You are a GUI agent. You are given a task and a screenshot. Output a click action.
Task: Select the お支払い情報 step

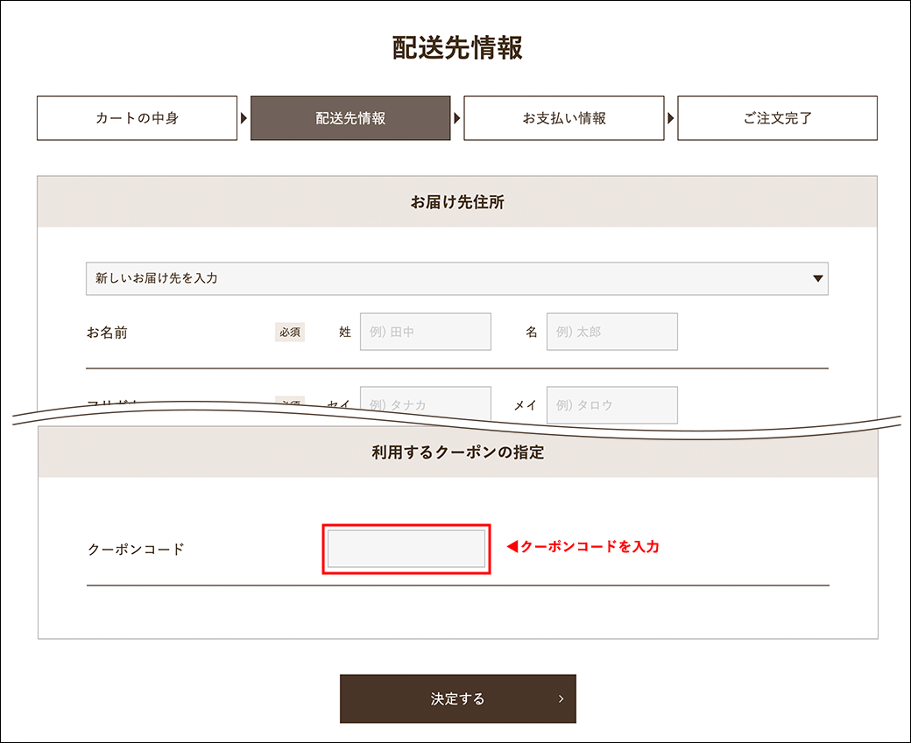coord(564,118)
